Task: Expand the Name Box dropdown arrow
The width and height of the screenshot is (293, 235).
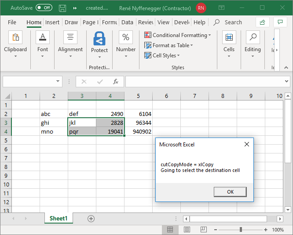Action: tap(59, 82)
